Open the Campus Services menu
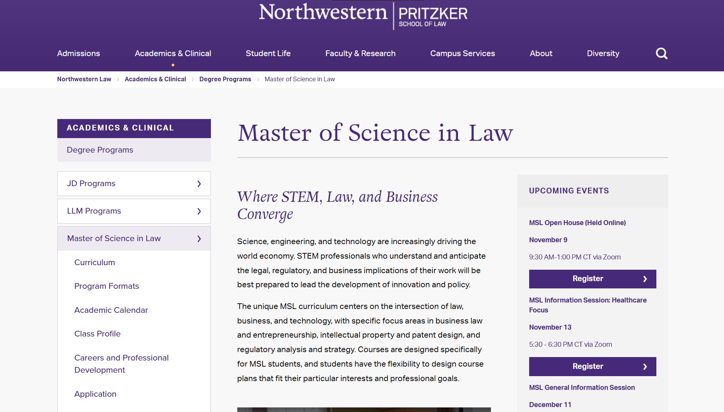The height and width of the screenshot is (412, 724). coord(463,53)
